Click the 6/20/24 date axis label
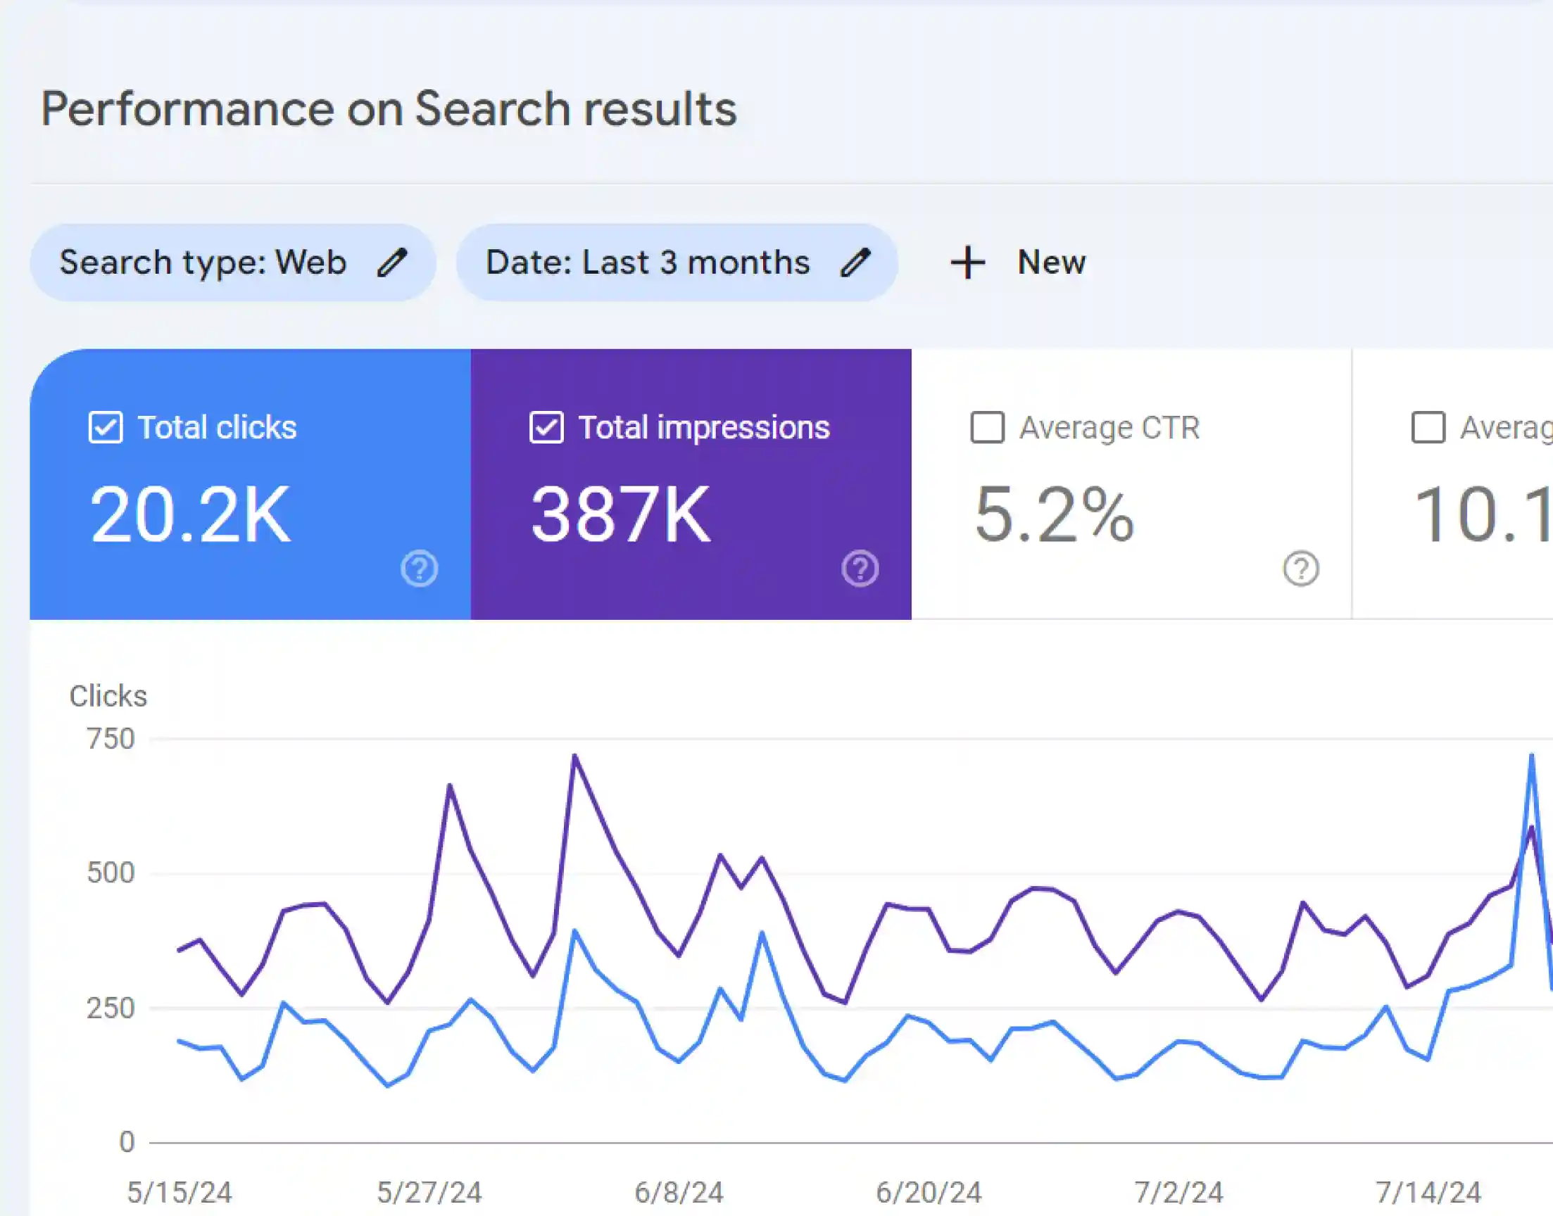1553x1216 pixels. 929,1193
